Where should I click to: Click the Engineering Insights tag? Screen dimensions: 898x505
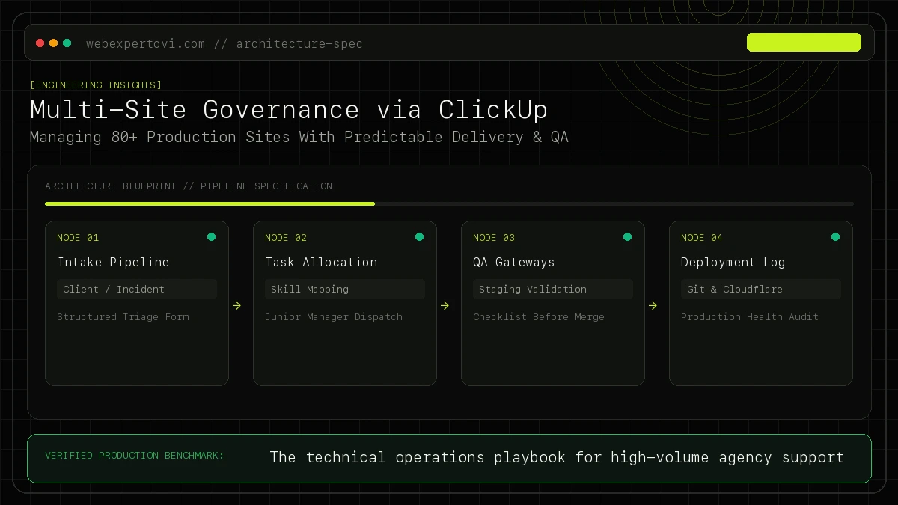click(x=96, y=85)
